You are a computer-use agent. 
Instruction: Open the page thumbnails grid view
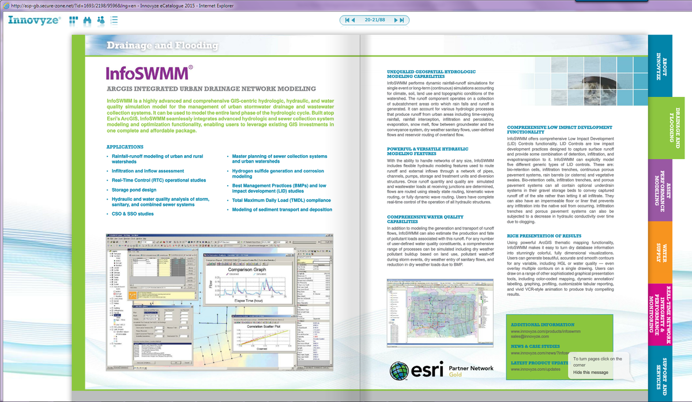tap(73, 20)
